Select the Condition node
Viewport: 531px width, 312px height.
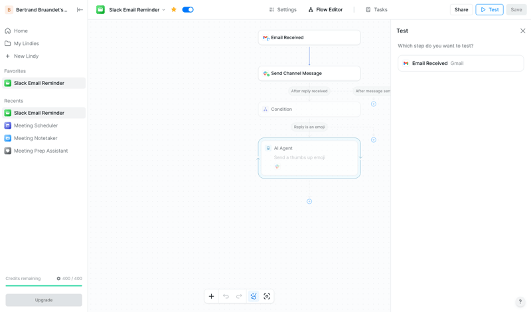(x=309, y=110)
